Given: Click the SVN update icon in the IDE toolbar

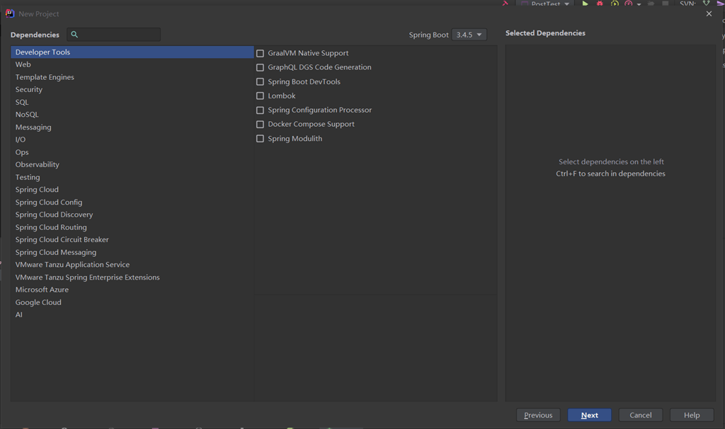Looking at the screenshot, I should pyautogui.click(x=706, y=4).
